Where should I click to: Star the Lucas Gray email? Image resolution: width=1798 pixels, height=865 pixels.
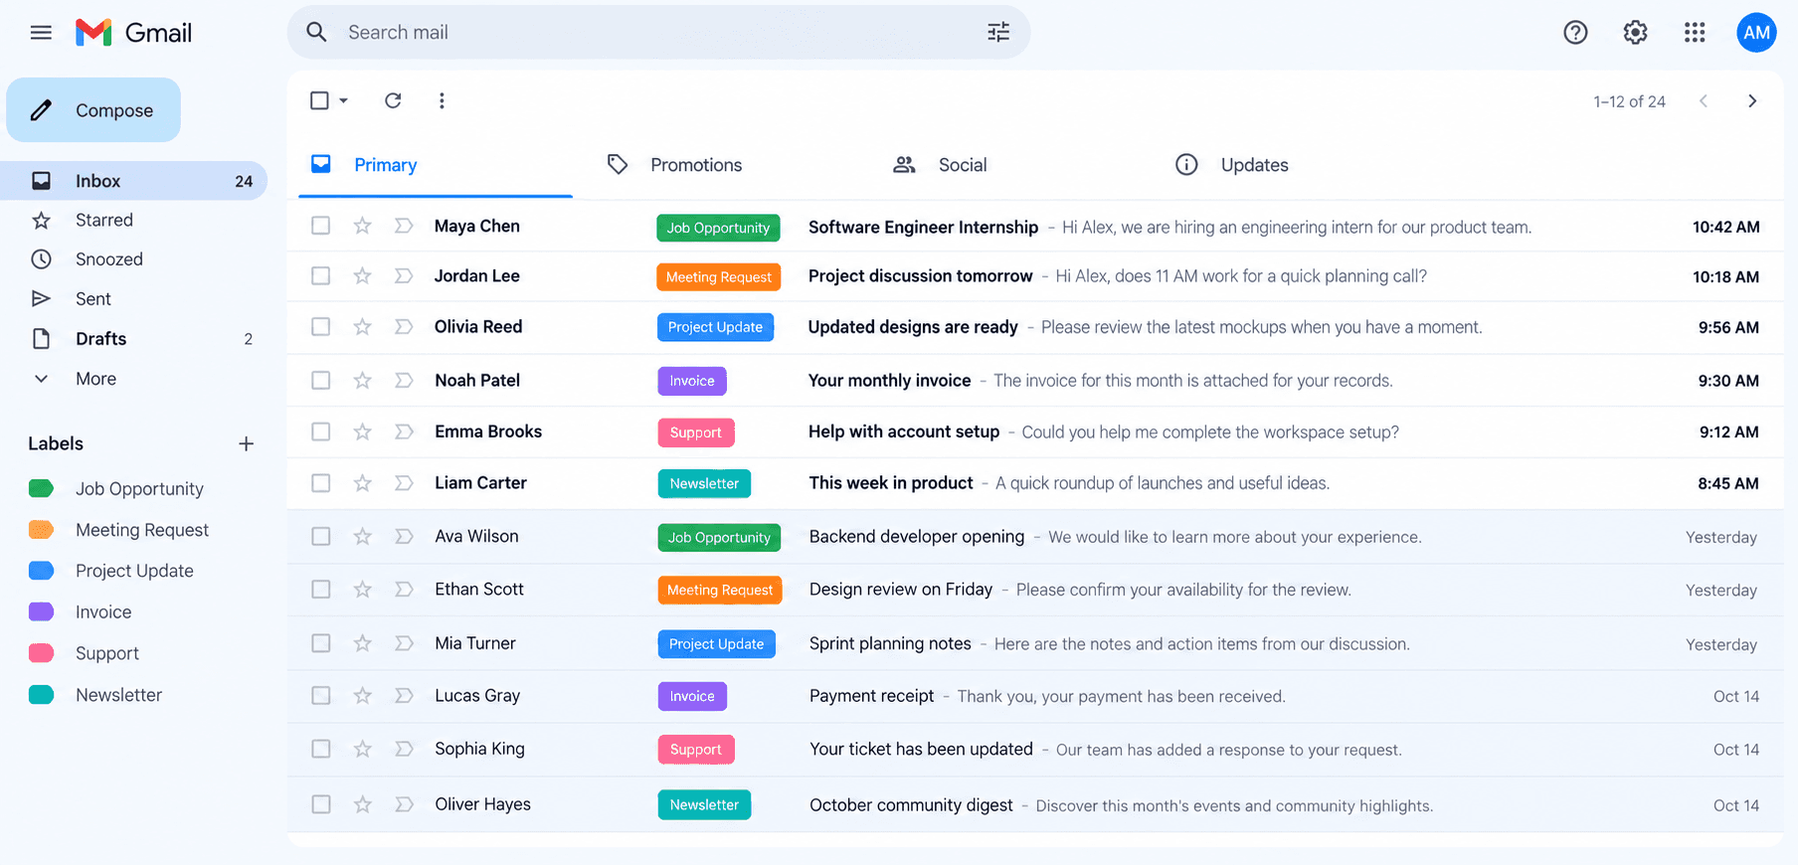coord(362,695)
